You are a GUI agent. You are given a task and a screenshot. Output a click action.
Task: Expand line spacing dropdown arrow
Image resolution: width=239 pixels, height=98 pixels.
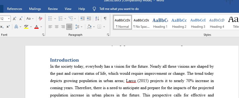tap(82, 27)
